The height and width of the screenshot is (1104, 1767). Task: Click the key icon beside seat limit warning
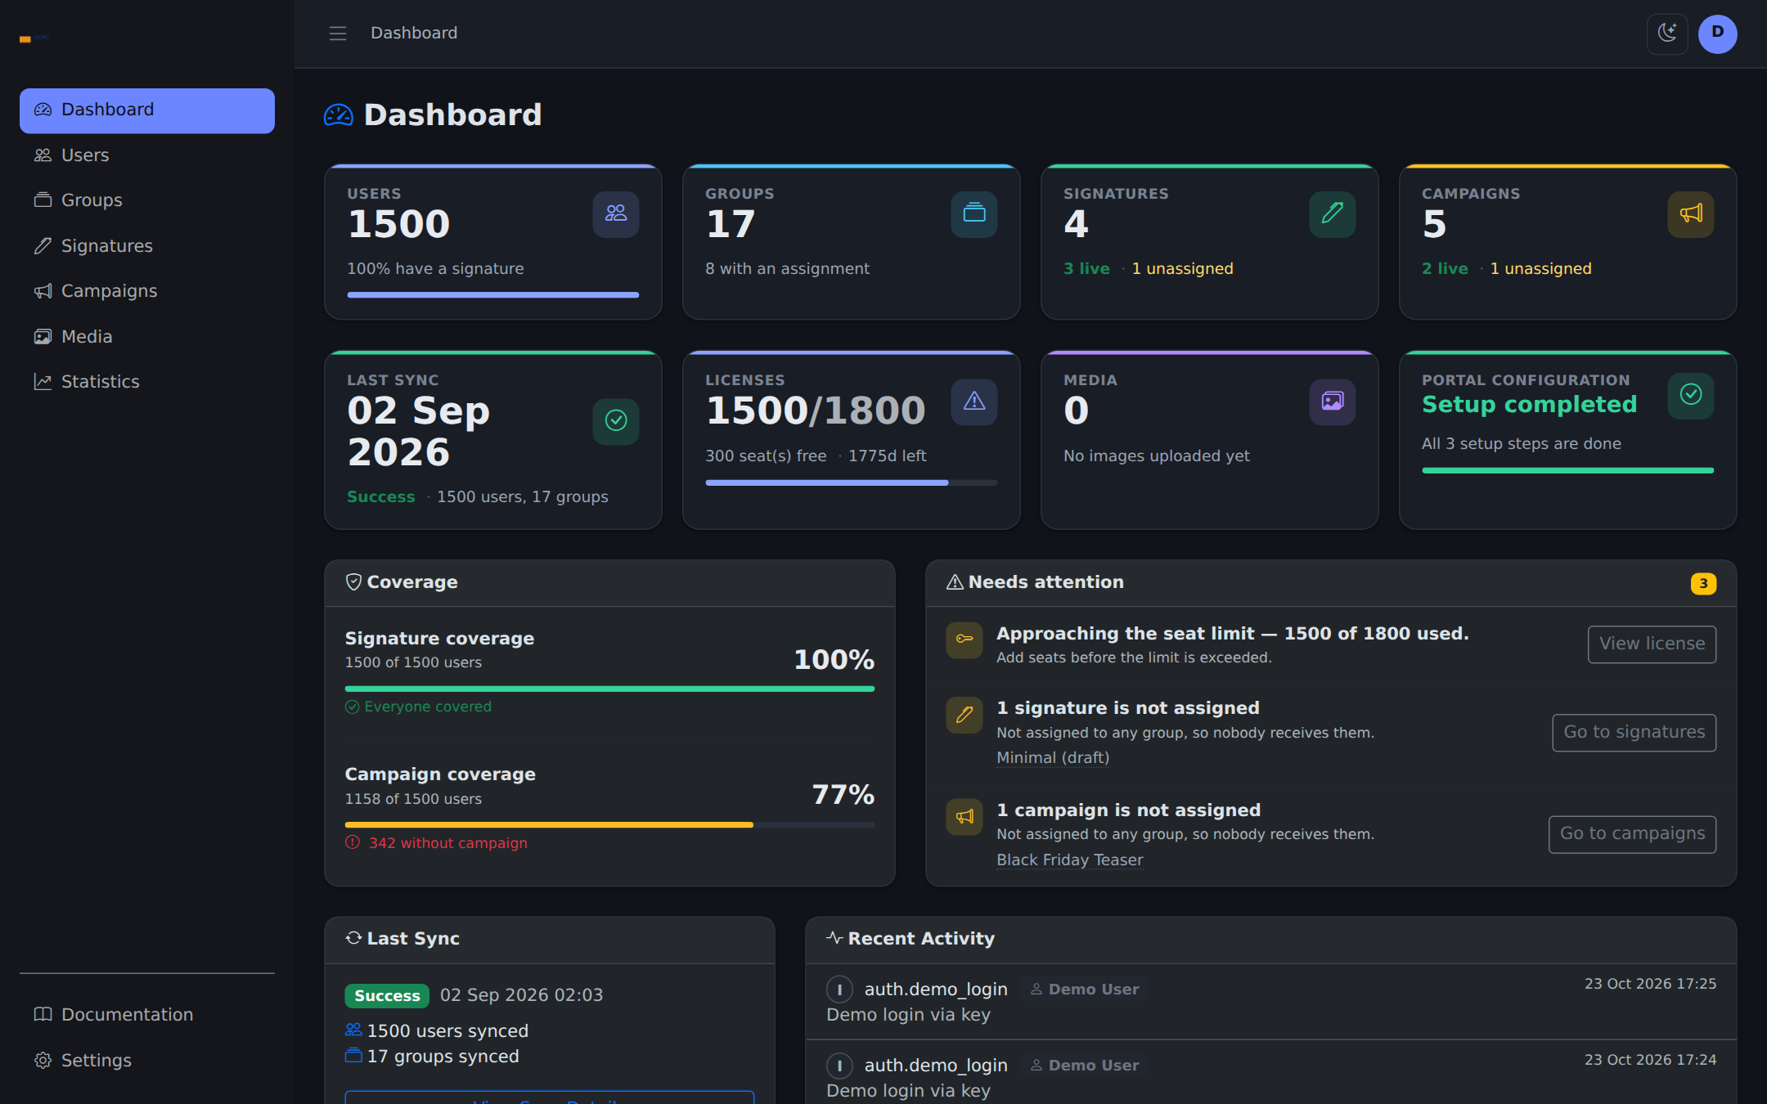coord(964,640)
